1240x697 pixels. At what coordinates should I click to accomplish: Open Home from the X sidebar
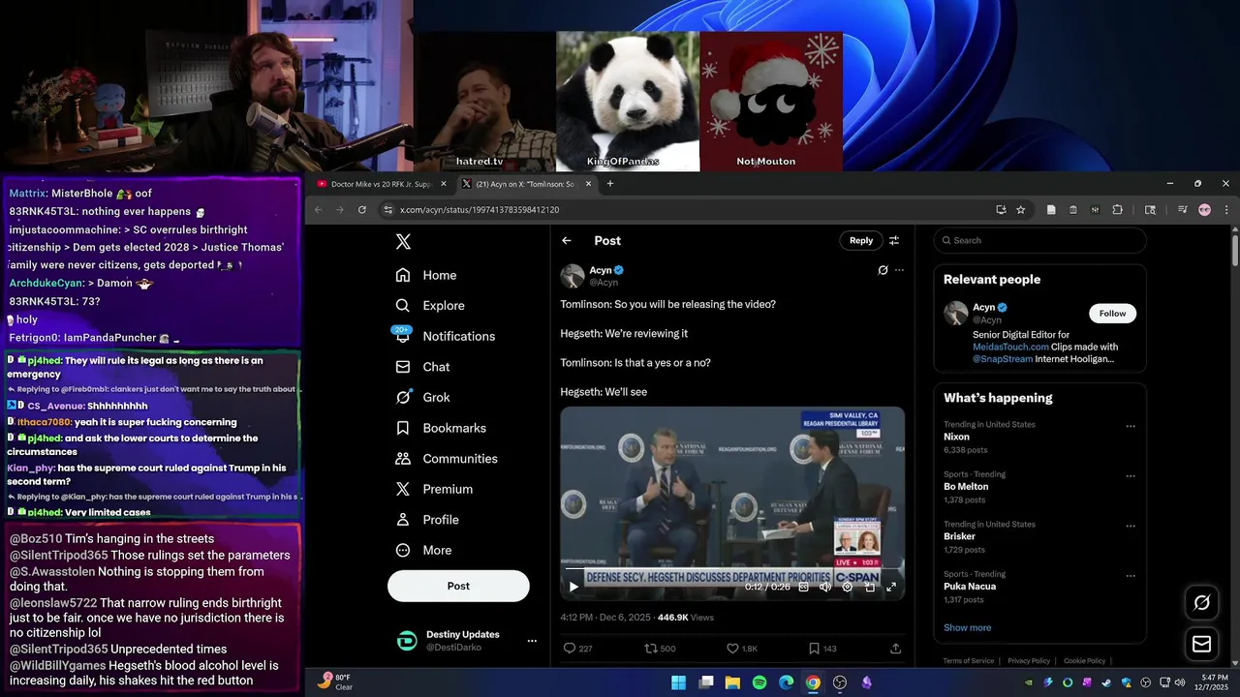426,275
